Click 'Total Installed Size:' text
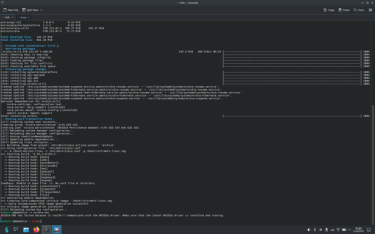Screen dimensions: 375x234 tap(16, 40)
